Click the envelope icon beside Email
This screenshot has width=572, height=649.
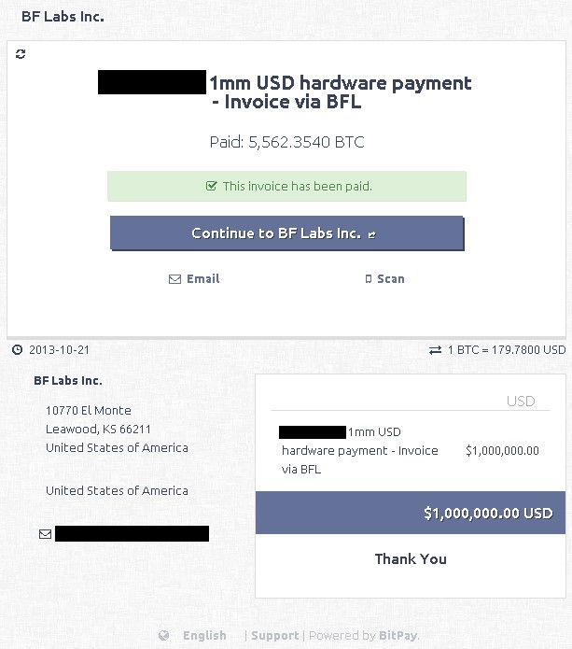174,279
